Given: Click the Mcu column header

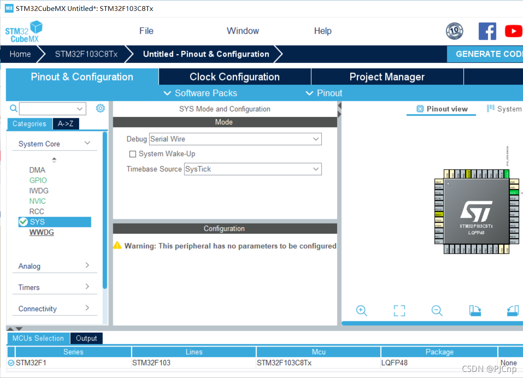Looking at the screenshot, I should point(318,352).
